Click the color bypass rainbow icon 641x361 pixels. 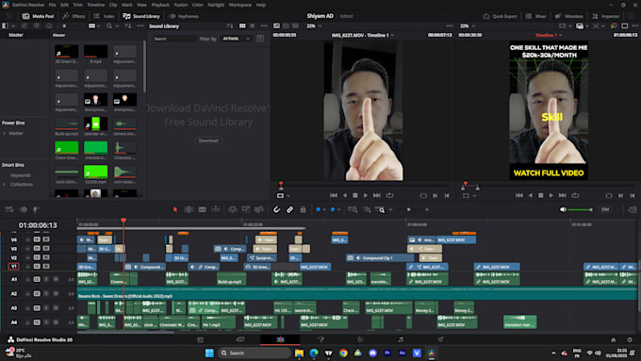click(614, 25)
